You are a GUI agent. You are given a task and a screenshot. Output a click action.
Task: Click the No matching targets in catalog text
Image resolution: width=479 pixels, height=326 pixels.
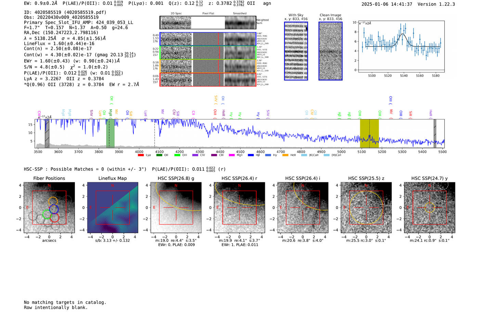click(x=65, y=302)
